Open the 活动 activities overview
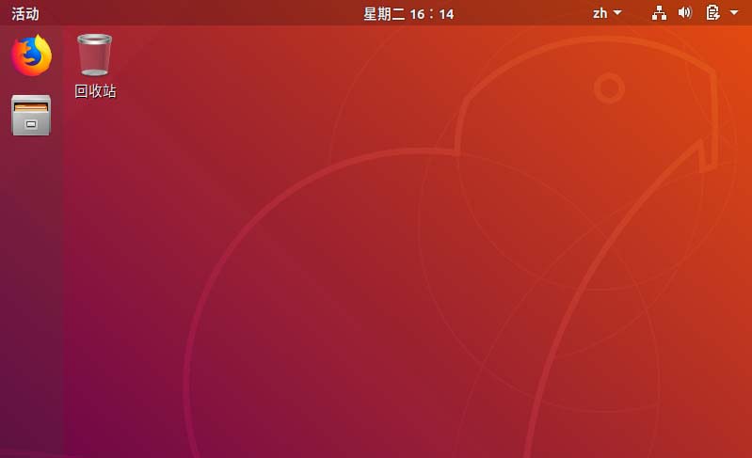 (24, 13)
